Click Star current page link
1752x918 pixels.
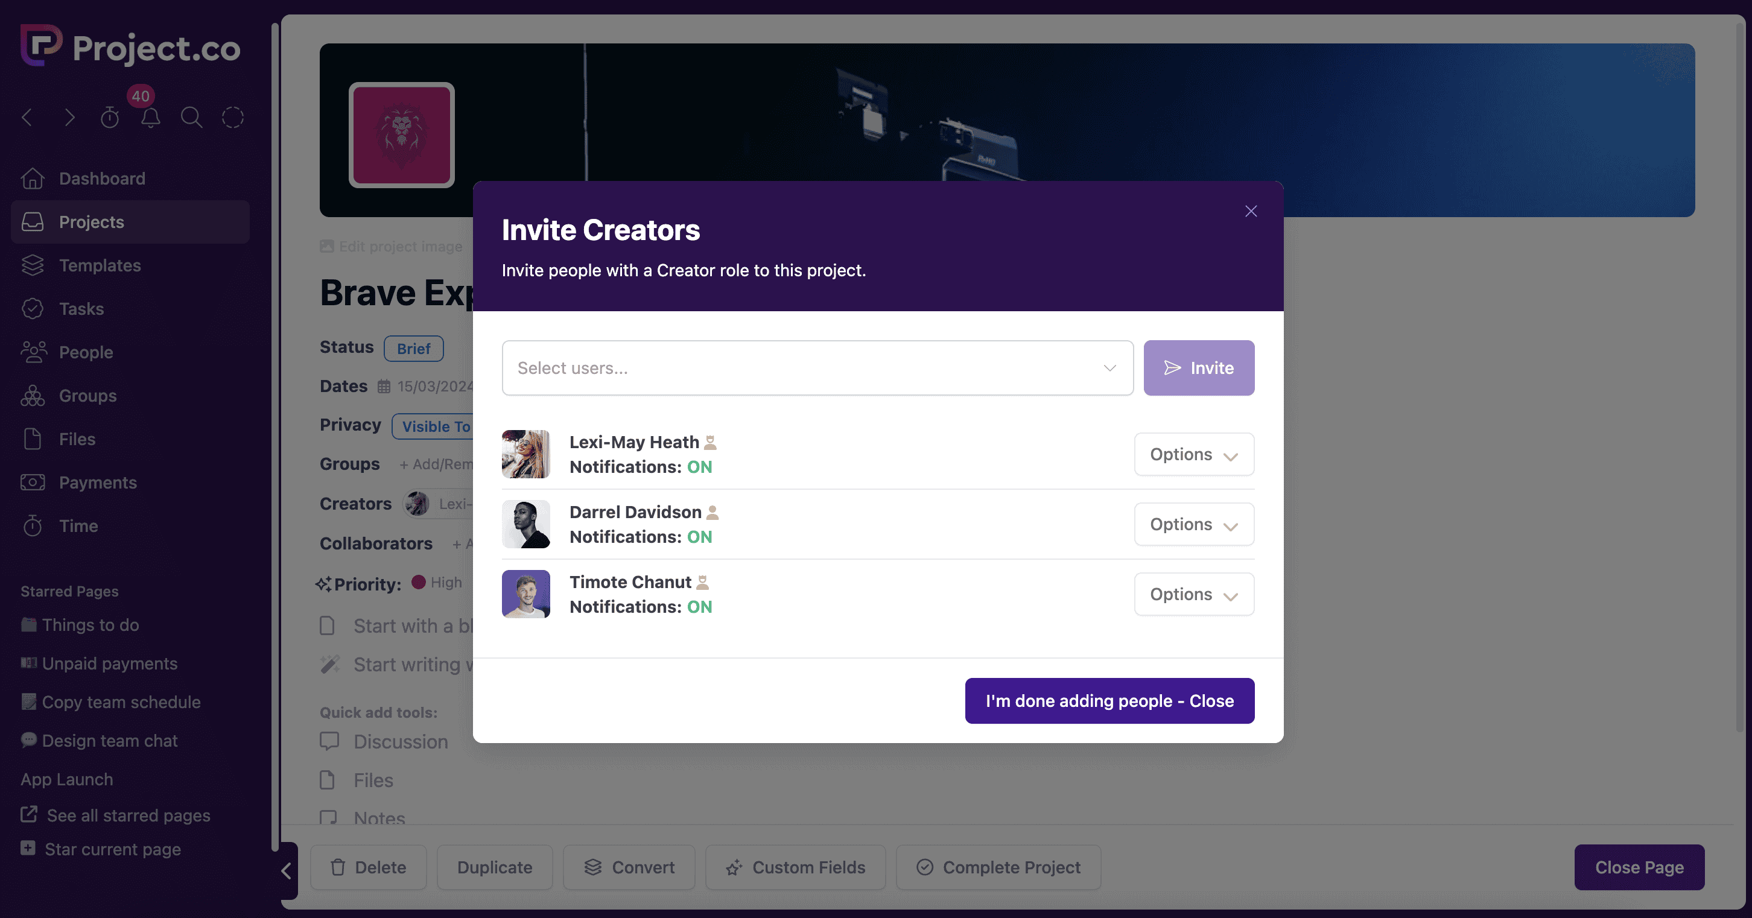[x=112, y=849]
